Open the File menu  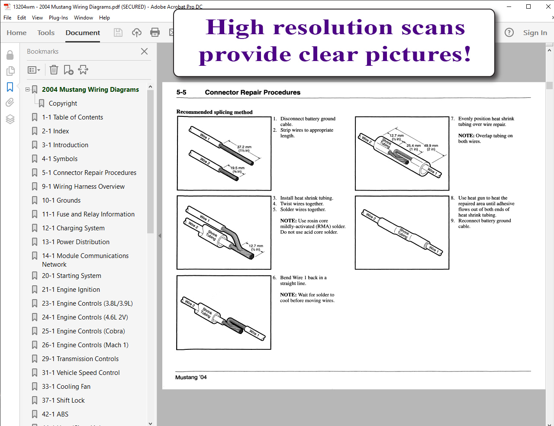[7, 18]
